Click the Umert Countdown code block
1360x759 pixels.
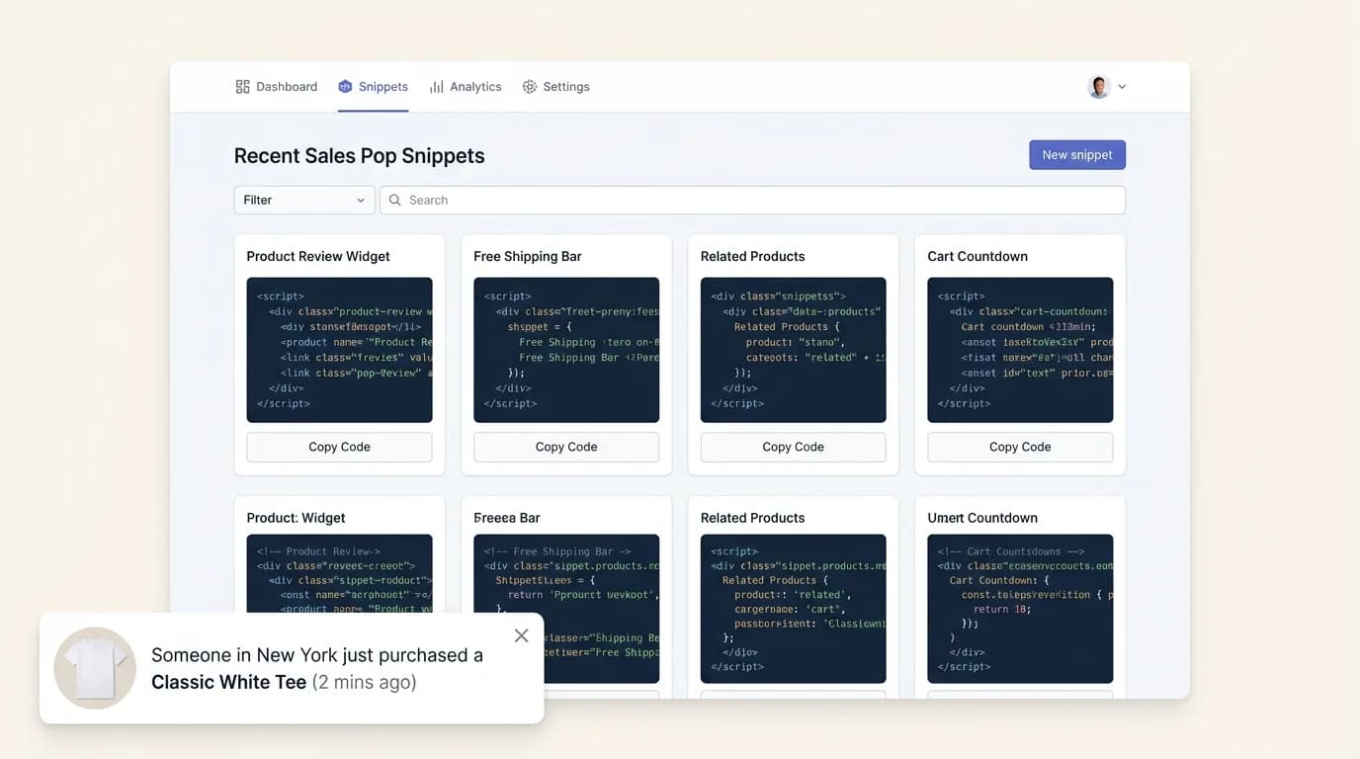coord(1020,609)
